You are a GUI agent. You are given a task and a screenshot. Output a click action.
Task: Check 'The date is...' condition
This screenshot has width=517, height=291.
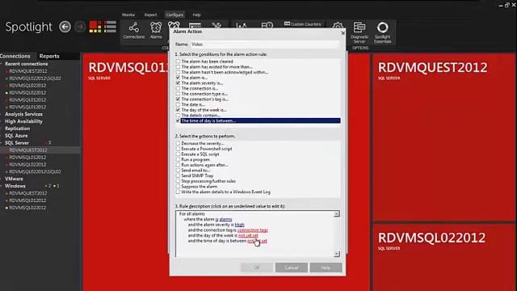178,104
